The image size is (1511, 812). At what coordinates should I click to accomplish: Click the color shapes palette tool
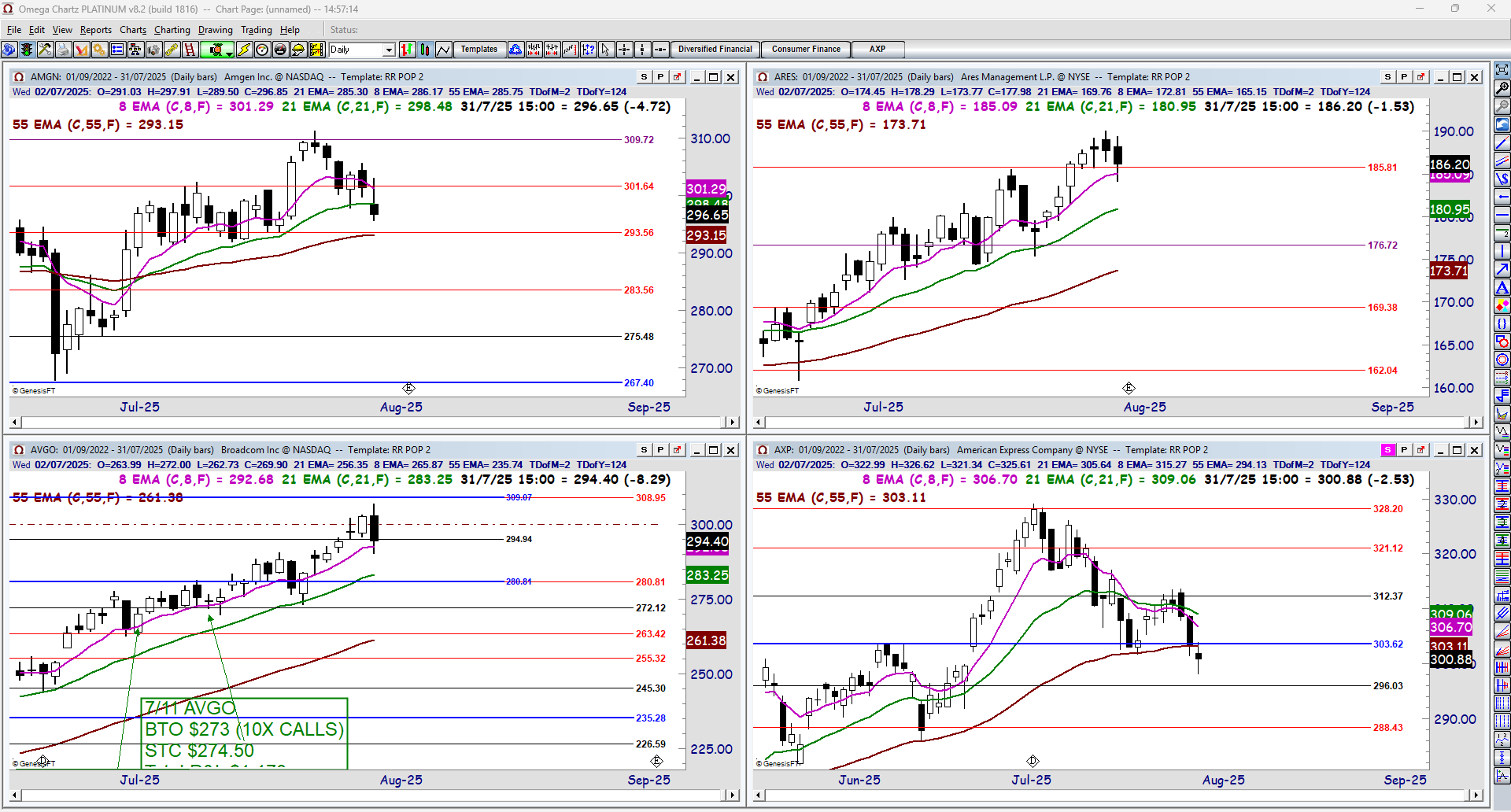1502,305
